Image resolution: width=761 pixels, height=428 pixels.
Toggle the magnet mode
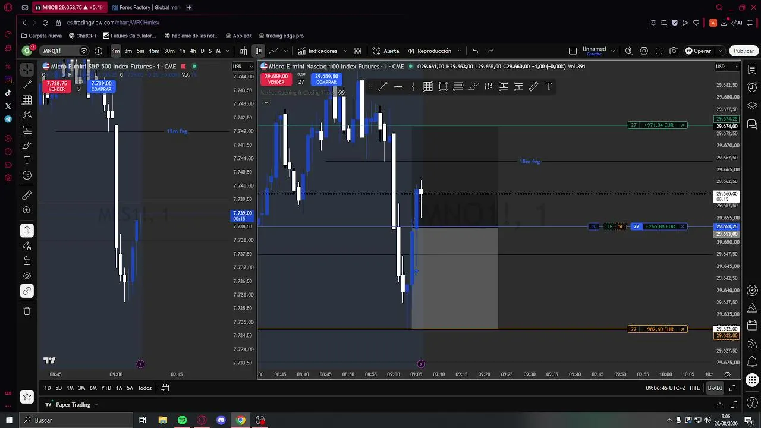coord(27,231)
